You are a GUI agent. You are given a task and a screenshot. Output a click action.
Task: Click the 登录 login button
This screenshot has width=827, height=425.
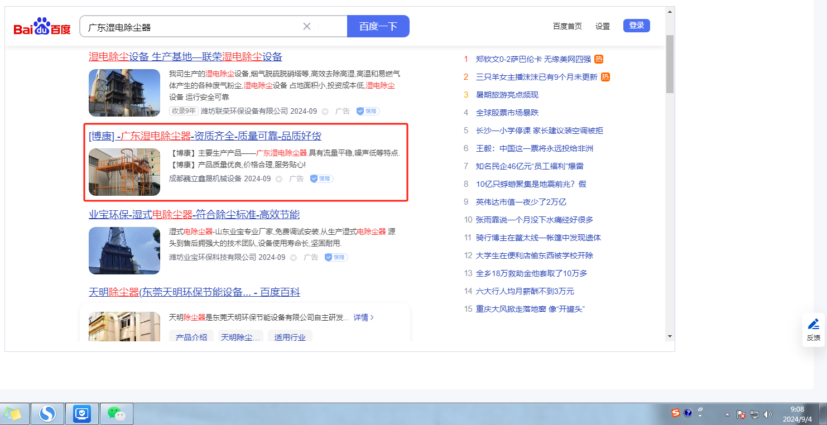point(637,26)
